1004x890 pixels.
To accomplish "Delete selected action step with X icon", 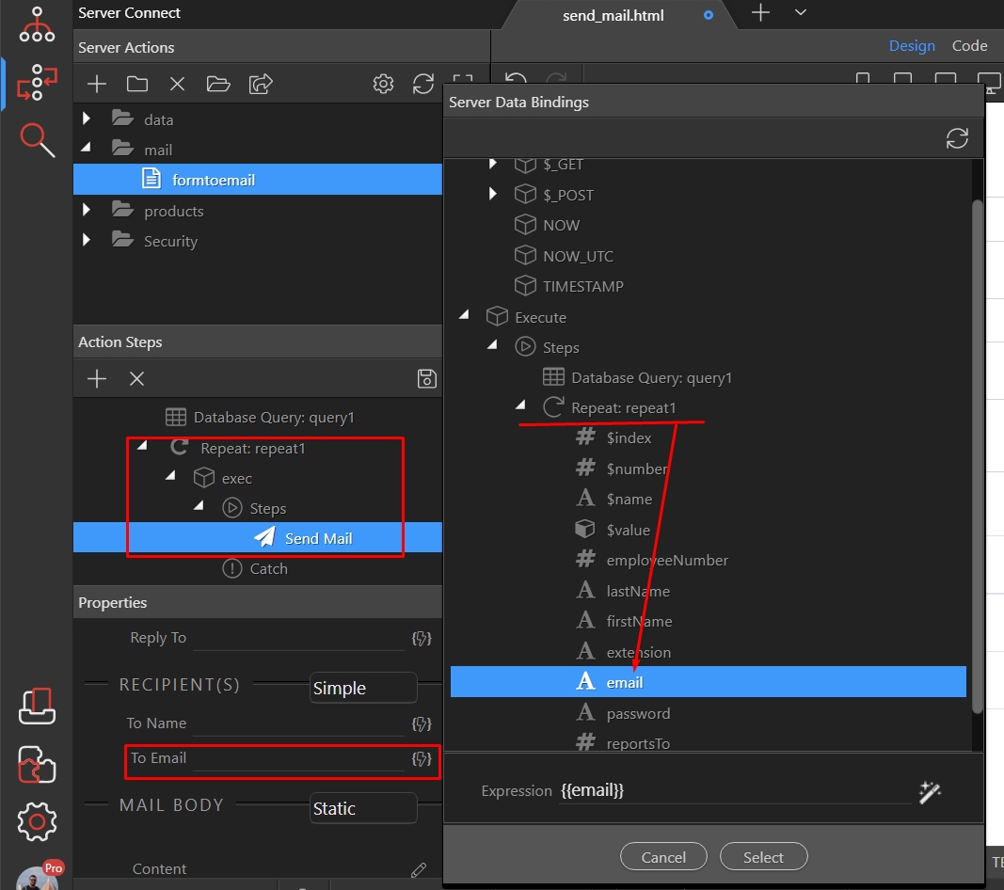I will coord(136,378).
